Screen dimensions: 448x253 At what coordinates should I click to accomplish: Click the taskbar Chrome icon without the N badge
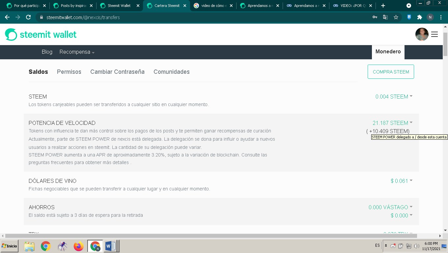(46, 246)
